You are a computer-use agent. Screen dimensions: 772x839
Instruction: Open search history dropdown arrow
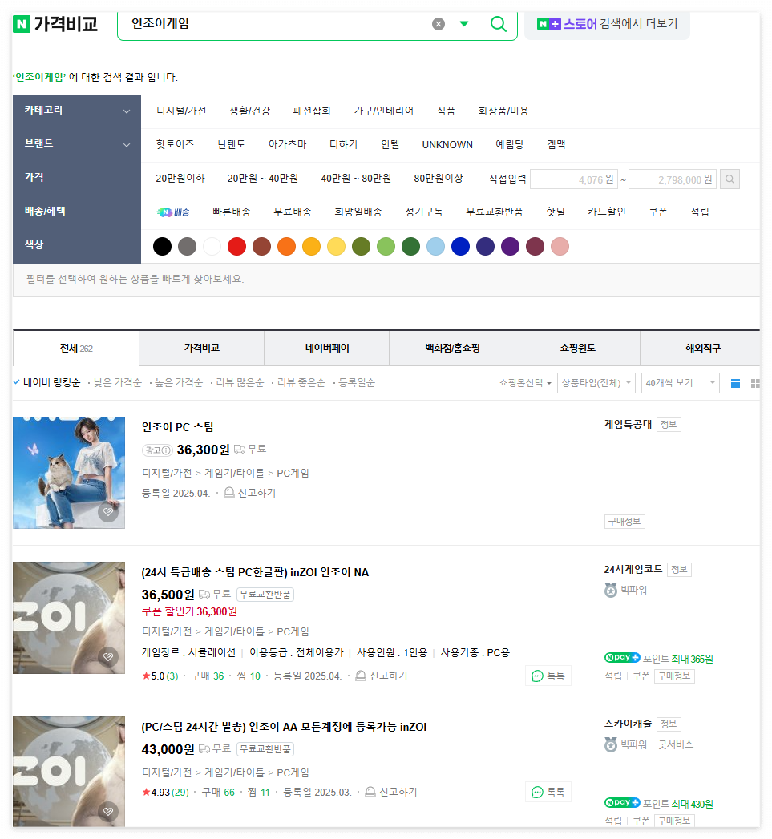pyautogui.click(x=464, y=24)
